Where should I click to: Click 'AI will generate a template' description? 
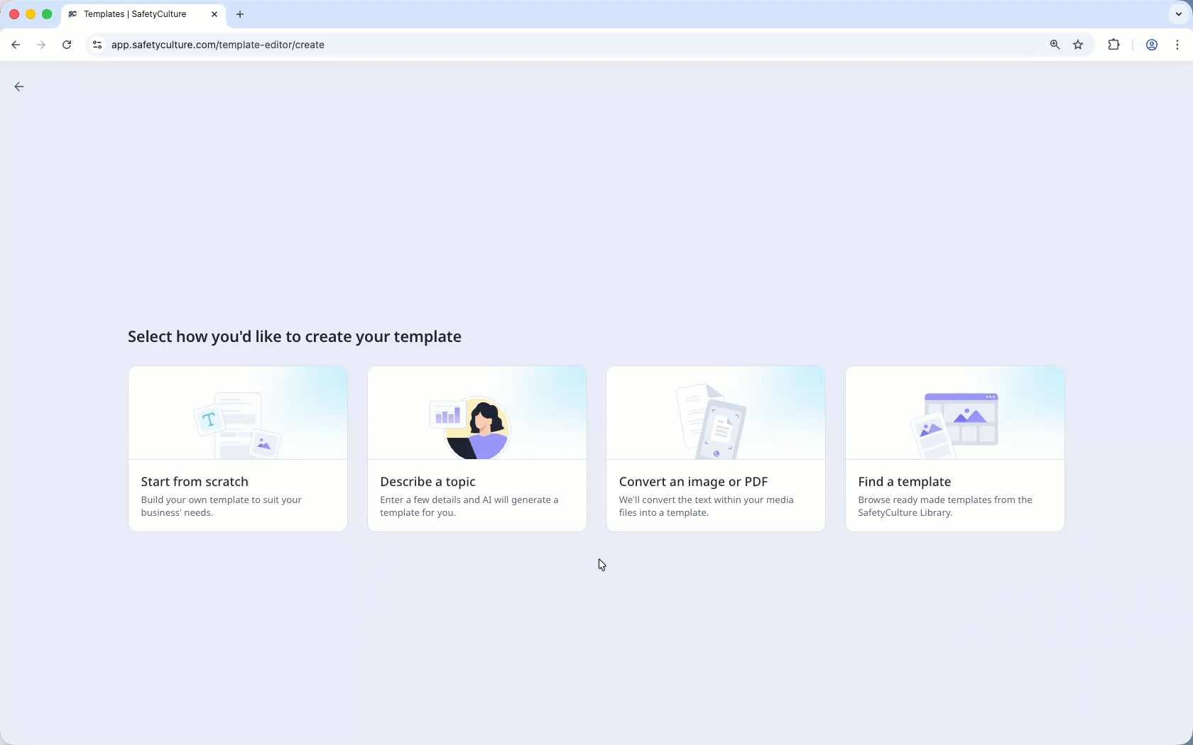469,506
